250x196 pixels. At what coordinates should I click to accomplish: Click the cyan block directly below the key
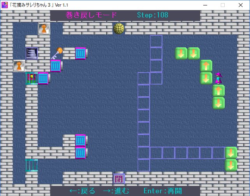click(56, 66)
